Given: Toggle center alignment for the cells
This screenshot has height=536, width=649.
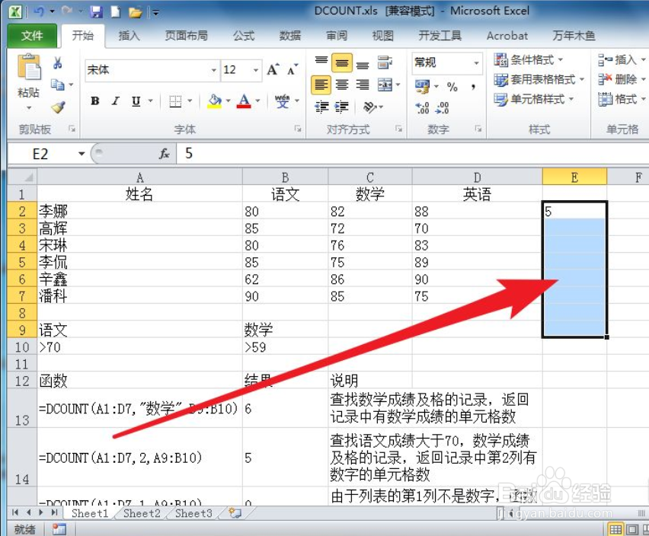Looking at the screenshot, I should pos(340,85).
